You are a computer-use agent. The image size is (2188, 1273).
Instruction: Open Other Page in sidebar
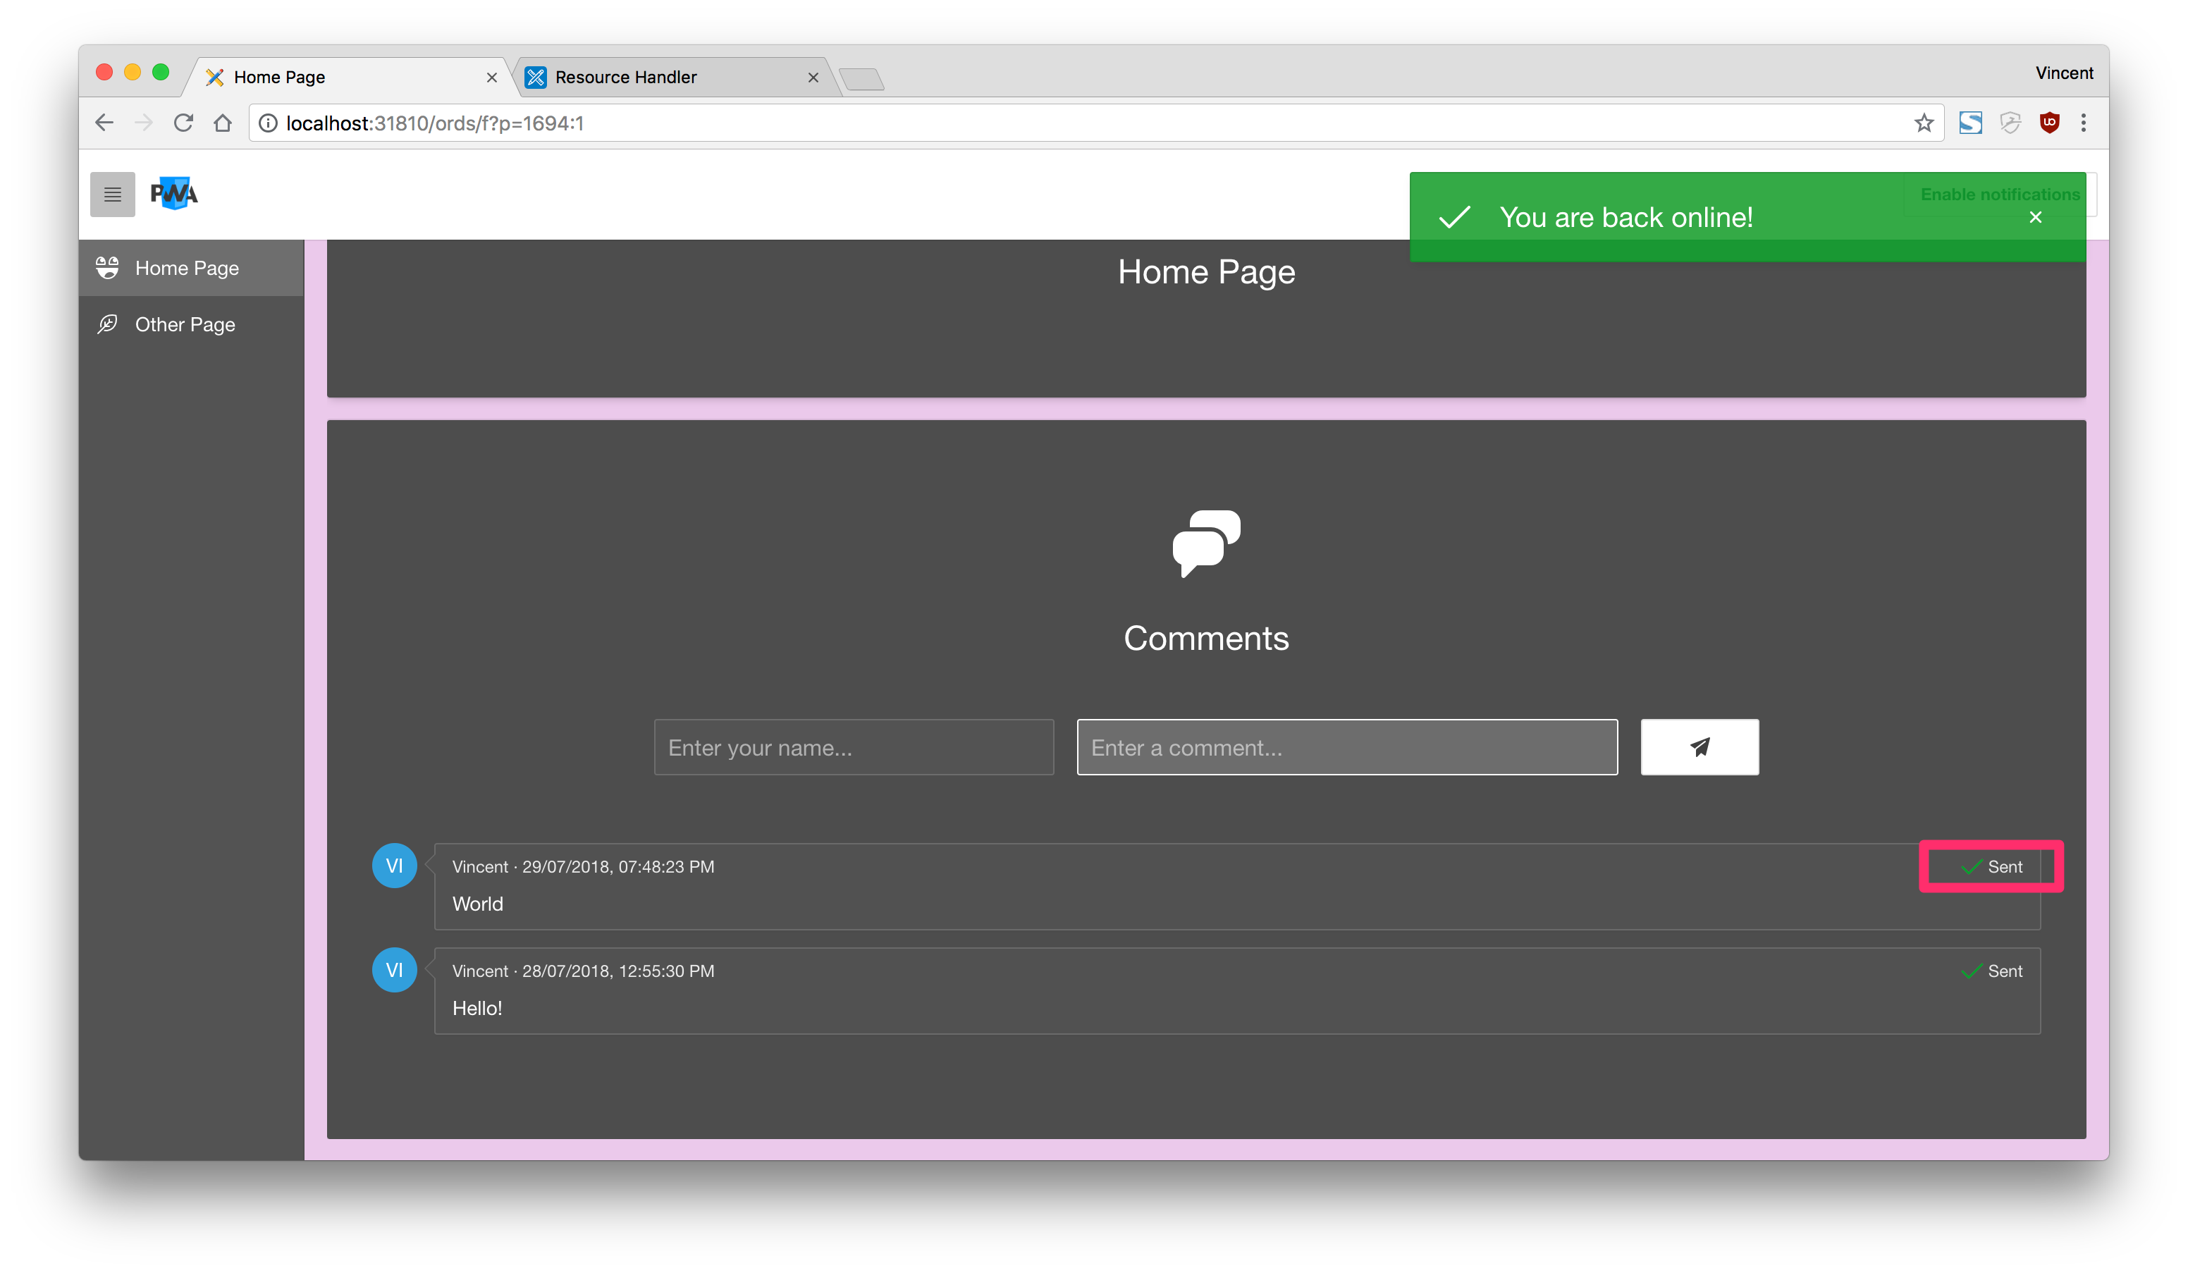(x=185, y=325)
